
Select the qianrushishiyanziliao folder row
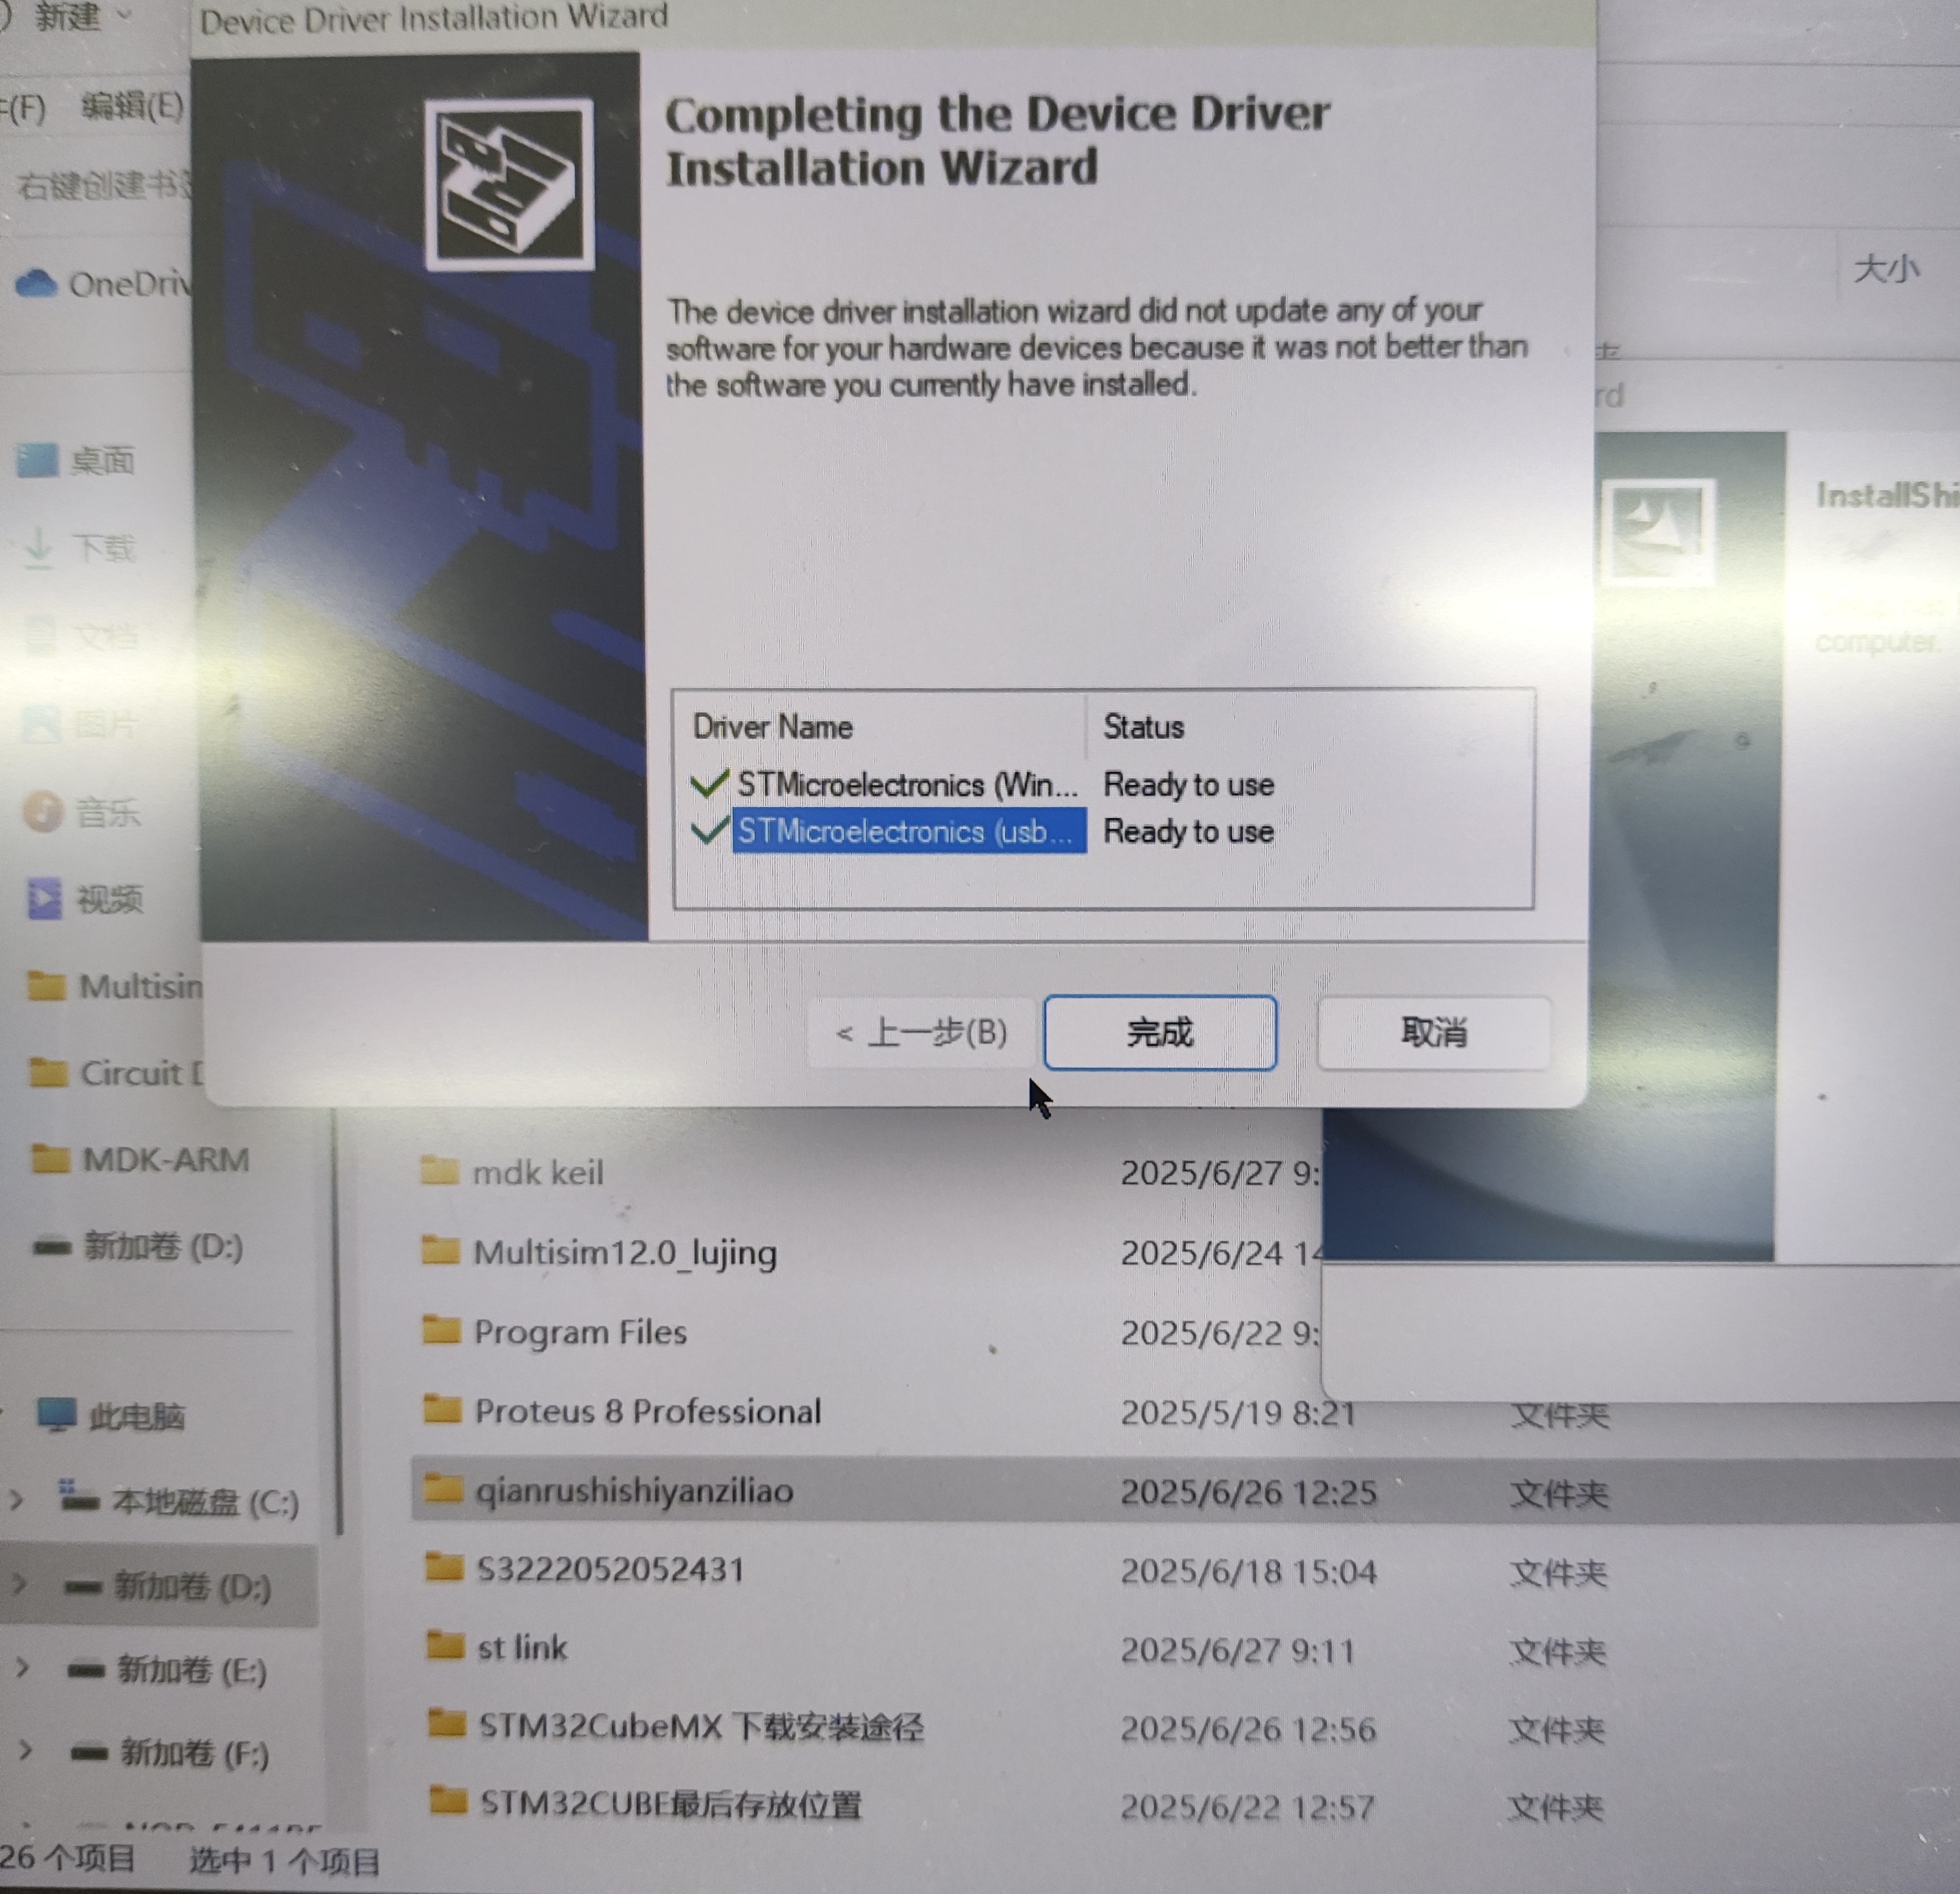pos(634,1491)
